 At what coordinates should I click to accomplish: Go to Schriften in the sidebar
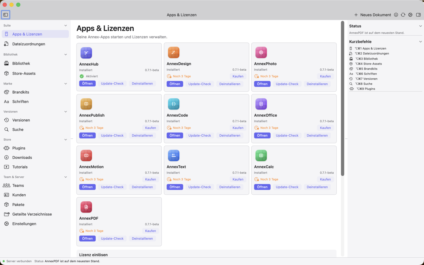pyautogui.click(x=35, y=102)
